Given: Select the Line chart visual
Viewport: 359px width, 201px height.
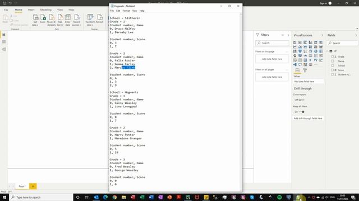Looking at the screenshot, I should click(x=294, y=47).
